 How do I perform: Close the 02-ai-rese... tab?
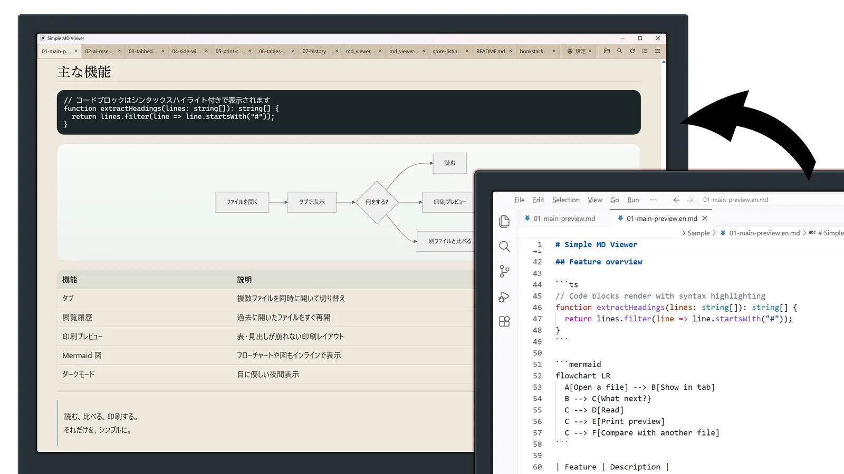point(119,51)
